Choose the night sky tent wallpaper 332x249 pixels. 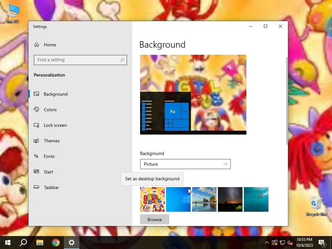pyautogui.click(x=230, y=199)
